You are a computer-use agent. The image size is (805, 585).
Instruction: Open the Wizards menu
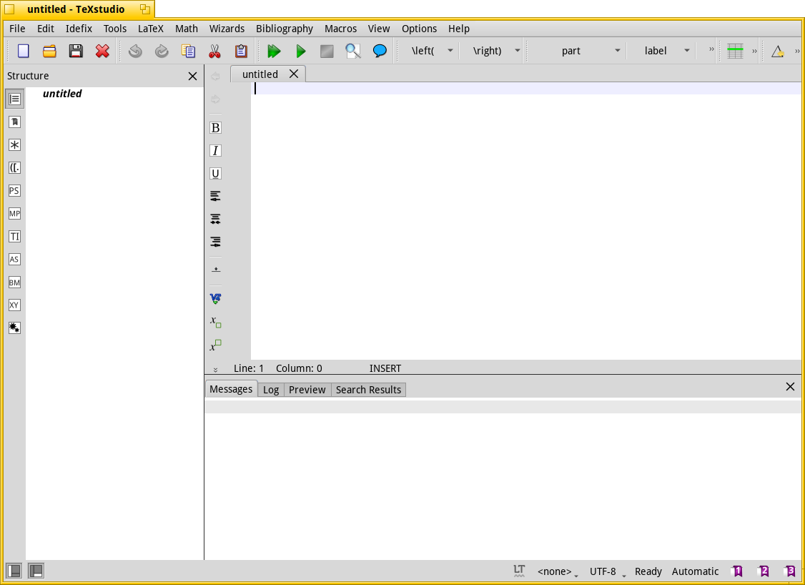coord(227,29)
